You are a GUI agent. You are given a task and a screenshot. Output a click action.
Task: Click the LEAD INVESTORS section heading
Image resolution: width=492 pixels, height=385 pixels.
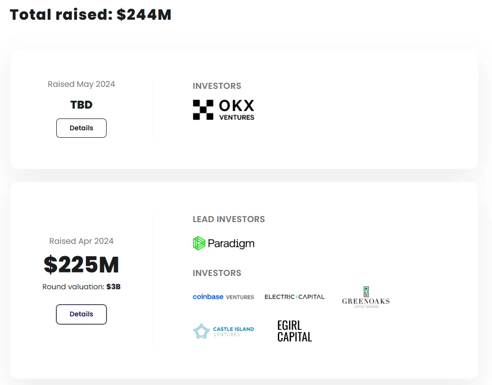228,219
